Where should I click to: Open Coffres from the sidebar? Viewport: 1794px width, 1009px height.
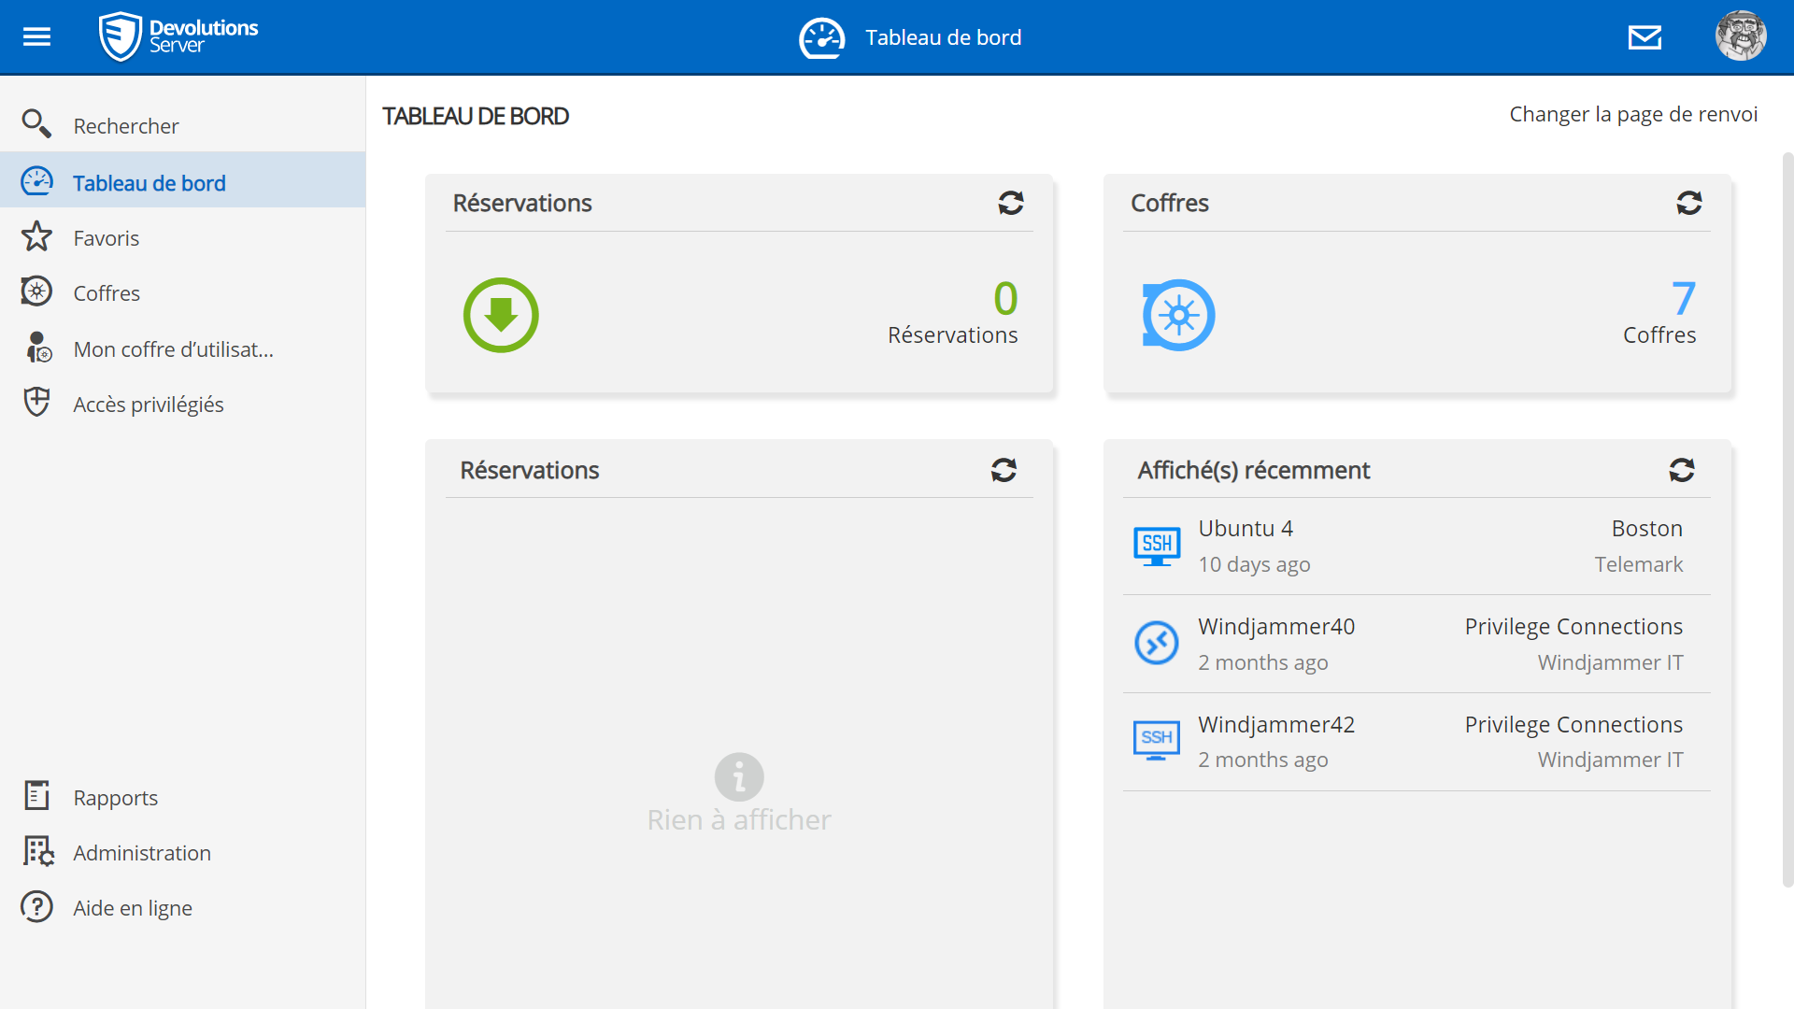coord(107,293)
